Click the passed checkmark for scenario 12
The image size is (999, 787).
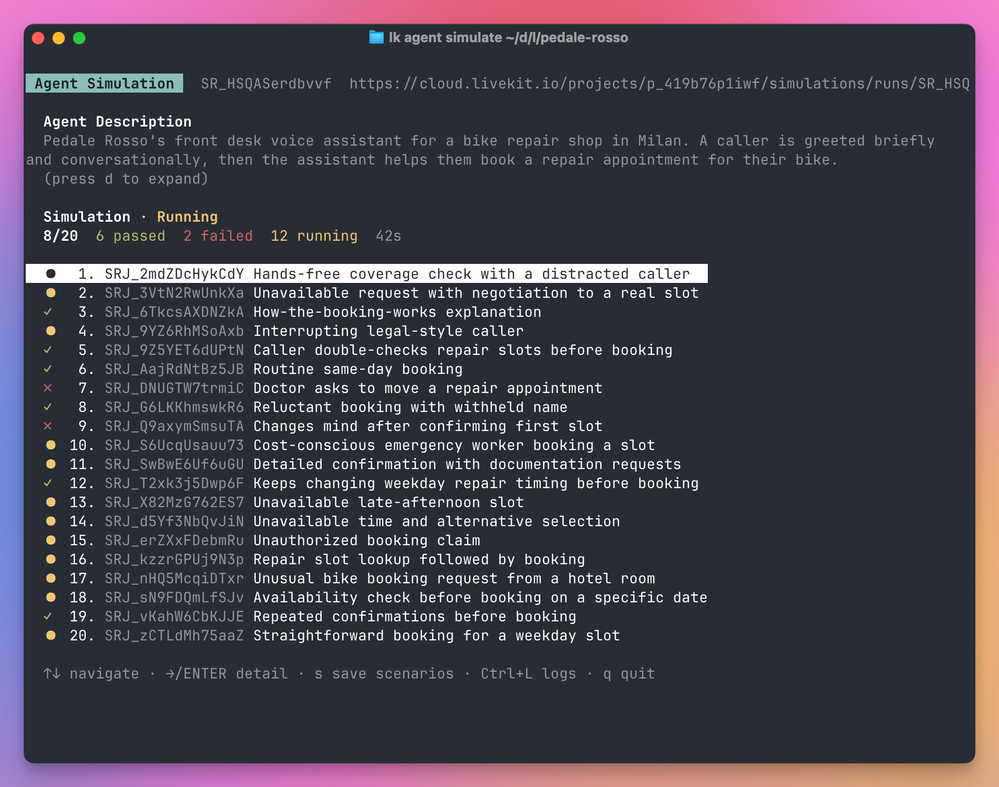coord(48,483)
